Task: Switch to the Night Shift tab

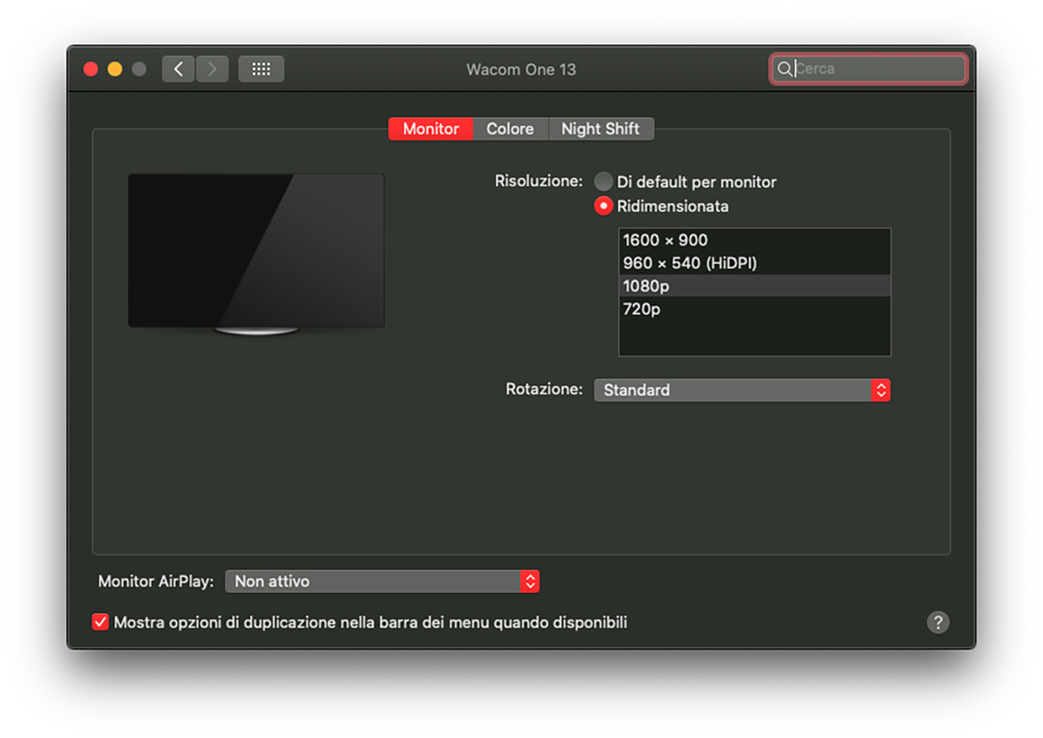Action: [601, 129]
